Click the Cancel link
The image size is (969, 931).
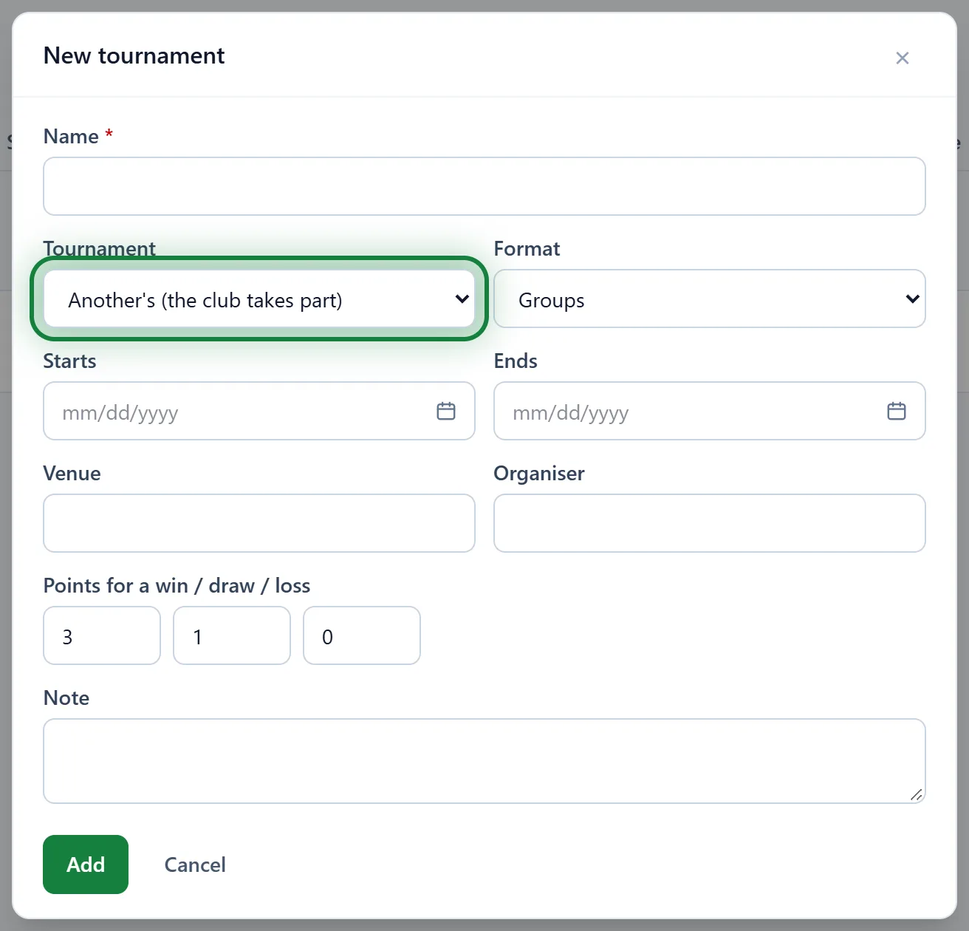point(195,864)
